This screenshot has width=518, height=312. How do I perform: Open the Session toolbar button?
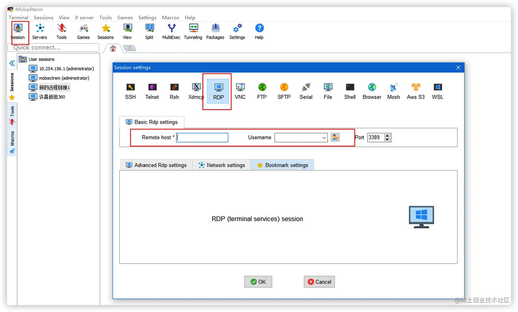18,32
